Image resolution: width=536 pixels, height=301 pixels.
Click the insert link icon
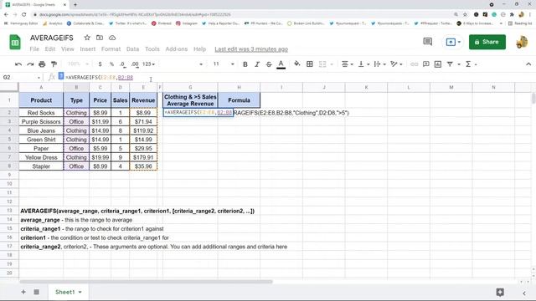point(414,64)
